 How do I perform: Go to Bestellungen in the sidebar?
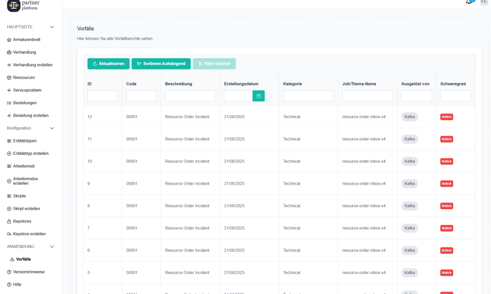pyautogui.click(x=25, y=103)
